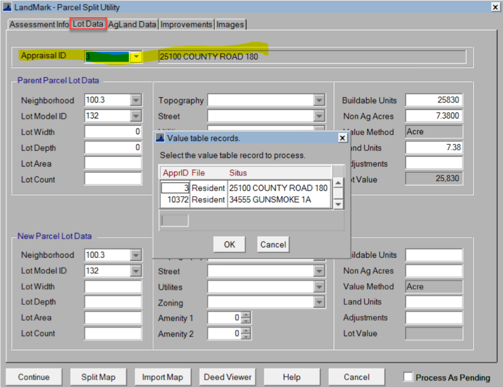Open the Deed Viewer
The height and width of the screenshot is (388, 503).
click(227, 377)
